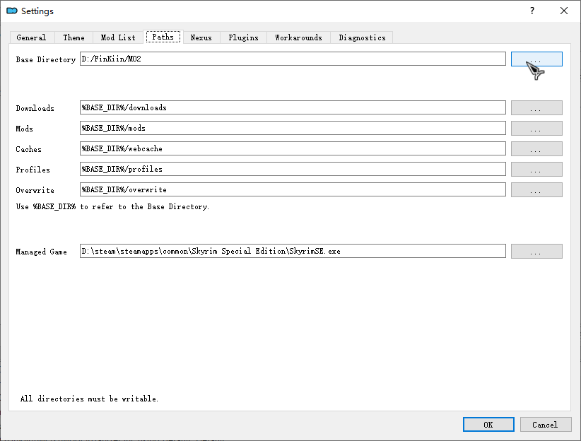Click the 'Overwrite' label
The width and height of the screenshot is (581, 441).
click(x=35, y=190)
